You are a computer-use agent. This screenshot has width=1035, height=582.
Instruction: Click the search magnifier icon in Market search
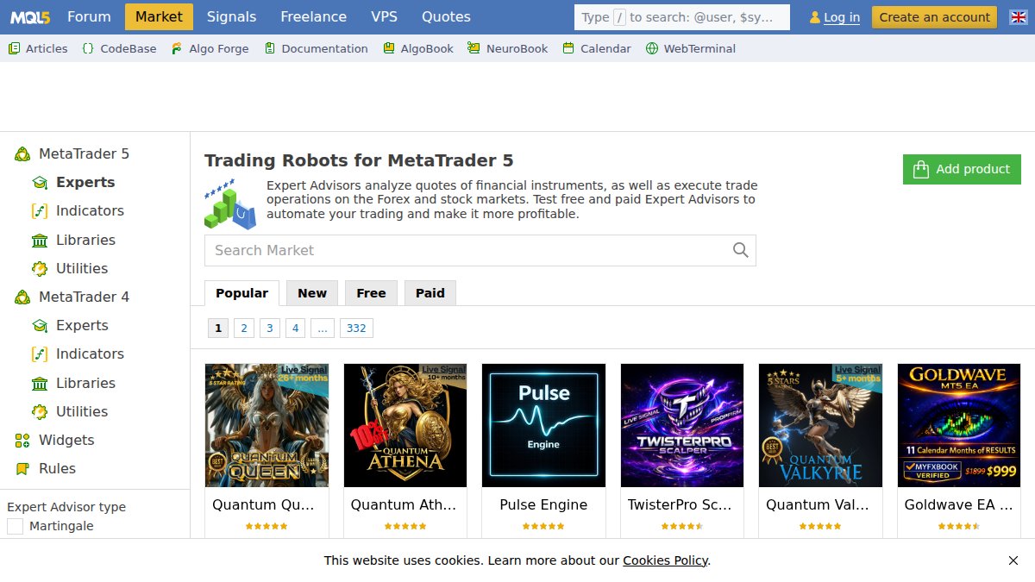[x=740, y=250]
